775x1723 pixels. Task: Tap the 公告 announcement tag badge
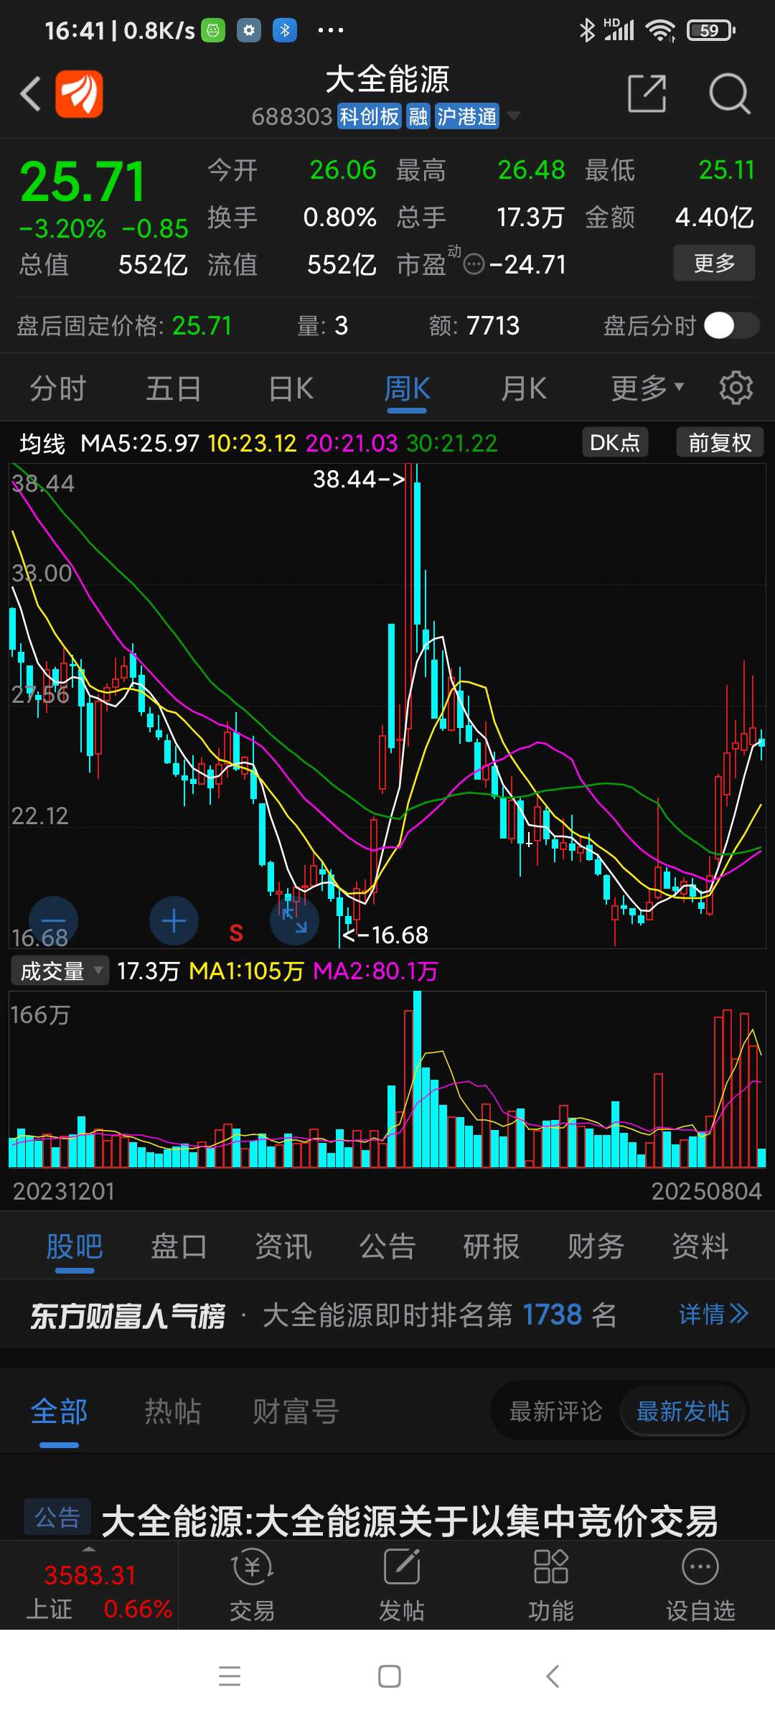pos(57,1516)
